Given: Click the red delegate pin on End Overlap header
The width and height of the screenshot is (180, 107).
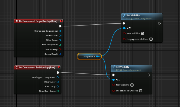Looking at the screenshot, I should click(59, 67).
